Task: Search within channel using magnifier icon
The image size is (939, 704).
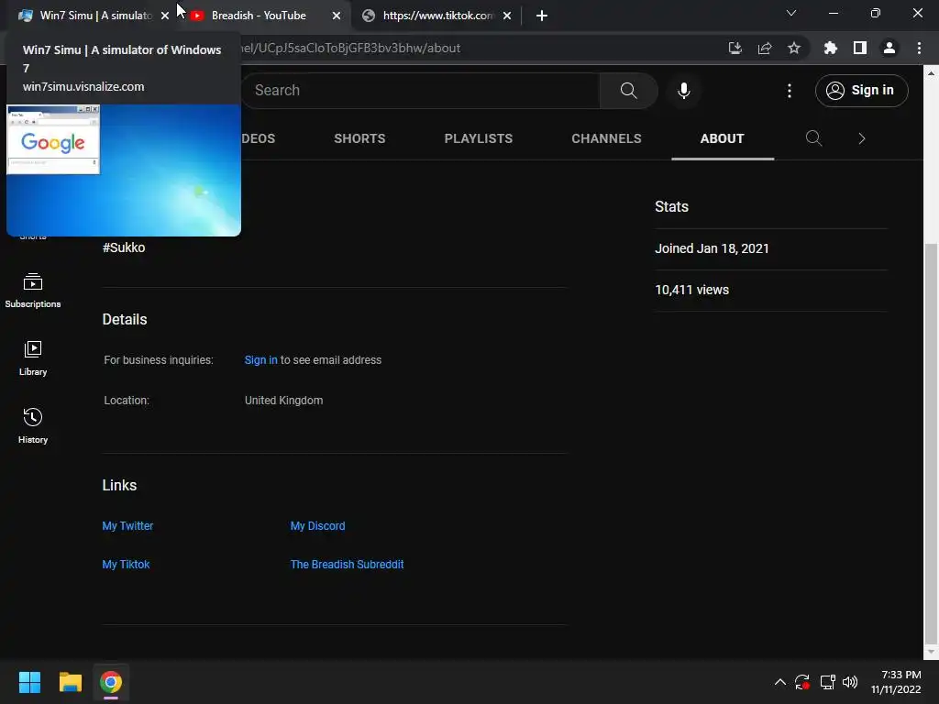Action: [813, 138]
